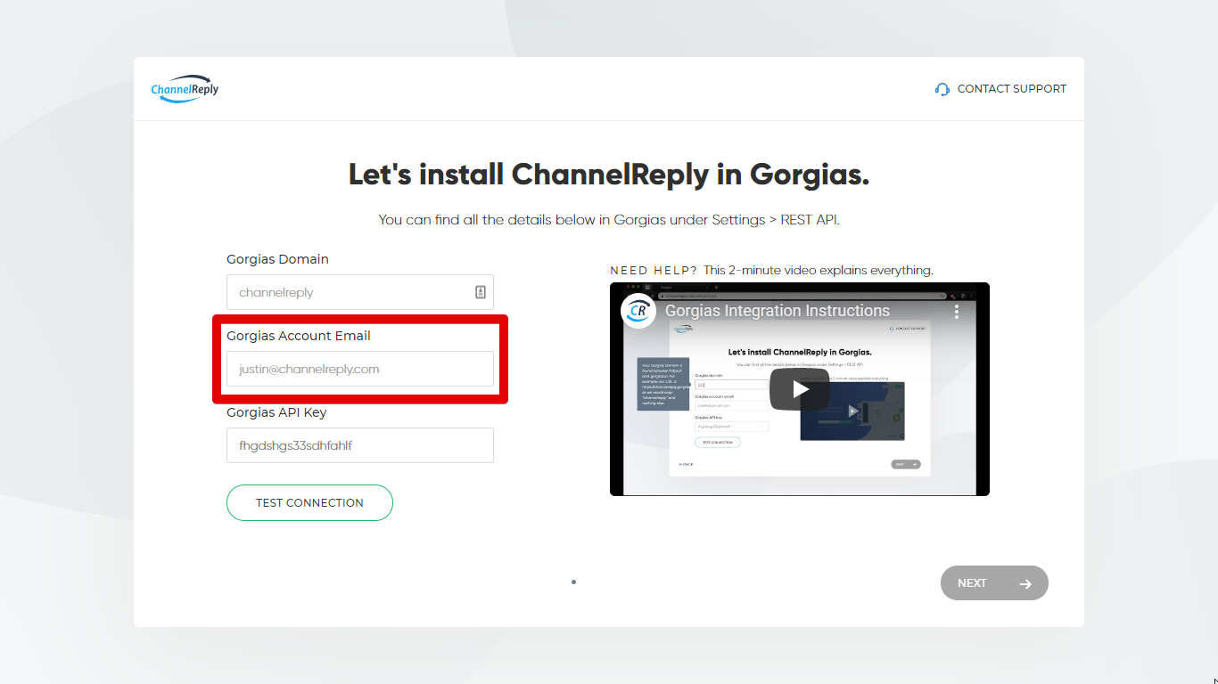This screenshot has height=684, width=1218.
Task: Click the contact card icon in Domain field
Action: (480, 292)
